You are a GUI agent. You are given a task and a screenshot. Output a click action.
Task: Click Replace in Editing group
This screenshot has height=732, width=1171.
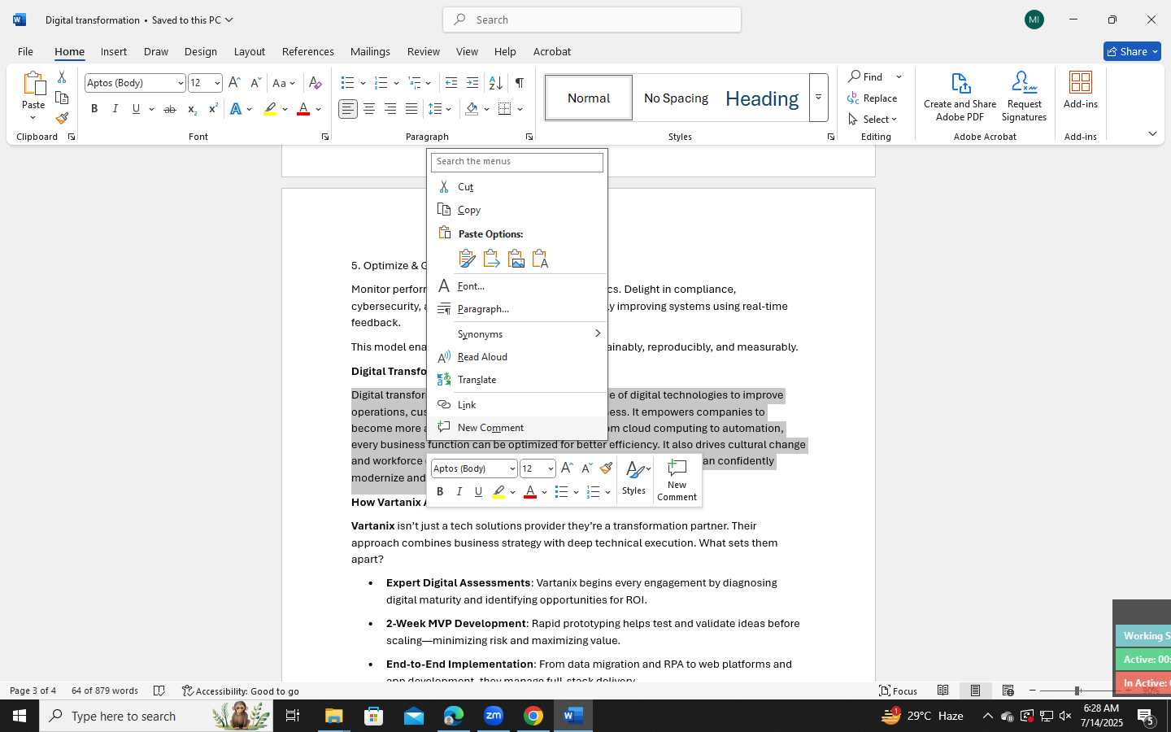[873, 98]
